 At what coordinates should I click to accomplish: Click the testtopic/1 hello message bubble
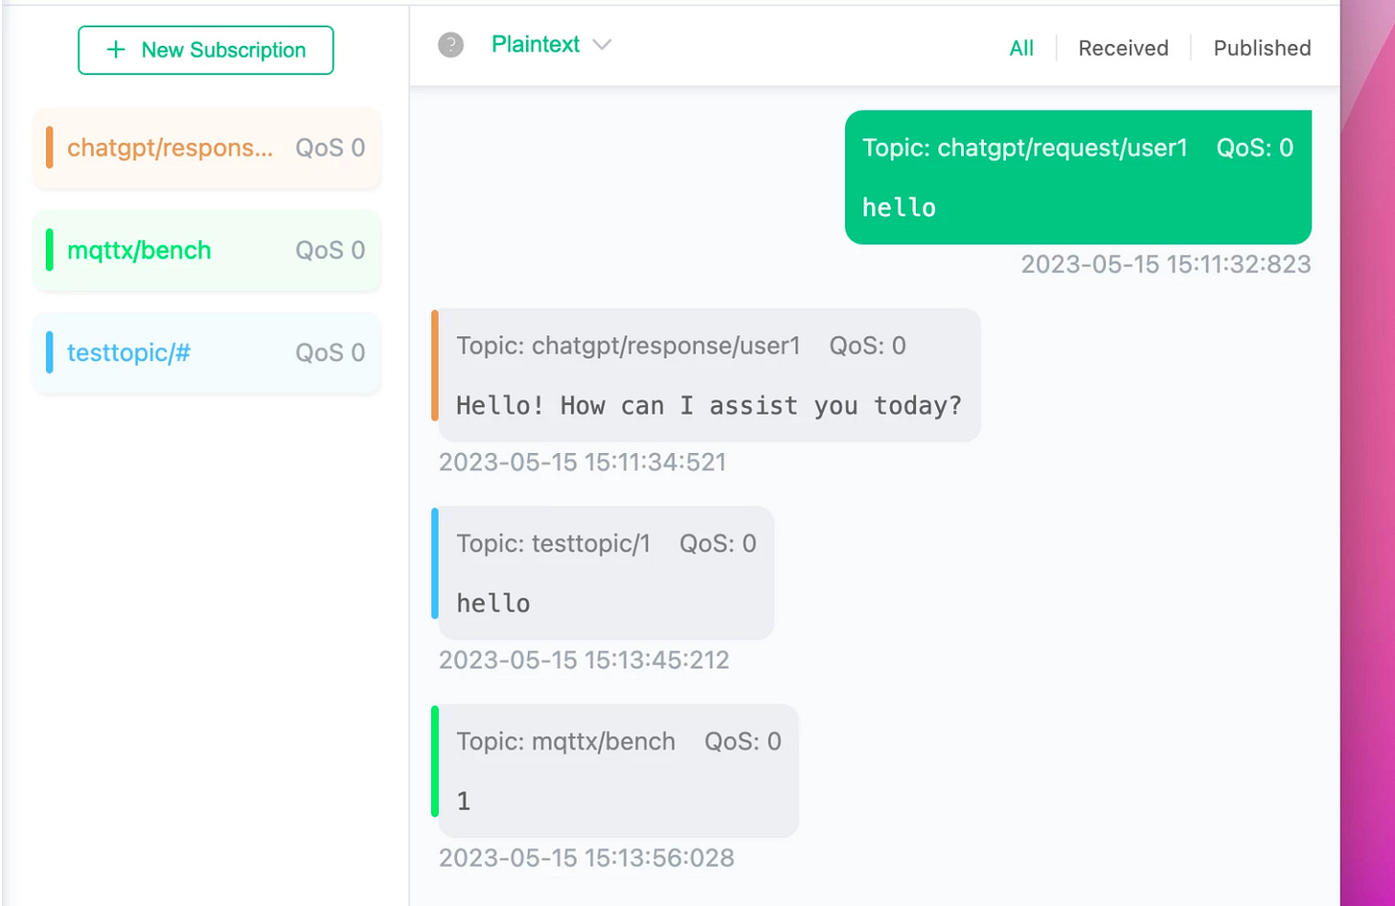click(x=604, y=573)
